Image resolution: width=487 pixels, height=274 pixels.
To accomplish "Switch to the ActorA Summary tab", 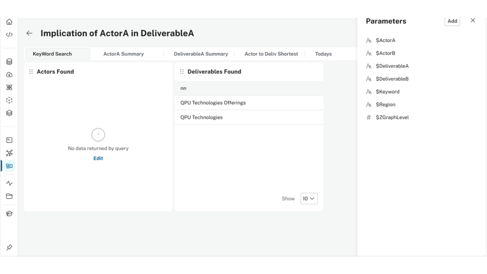I will click(x=124, y=54).
